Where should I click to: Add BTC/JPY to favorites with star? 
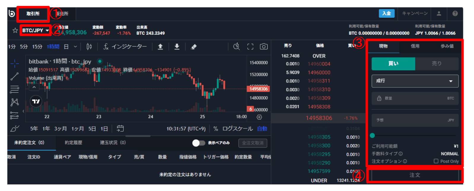click(15, 30)
